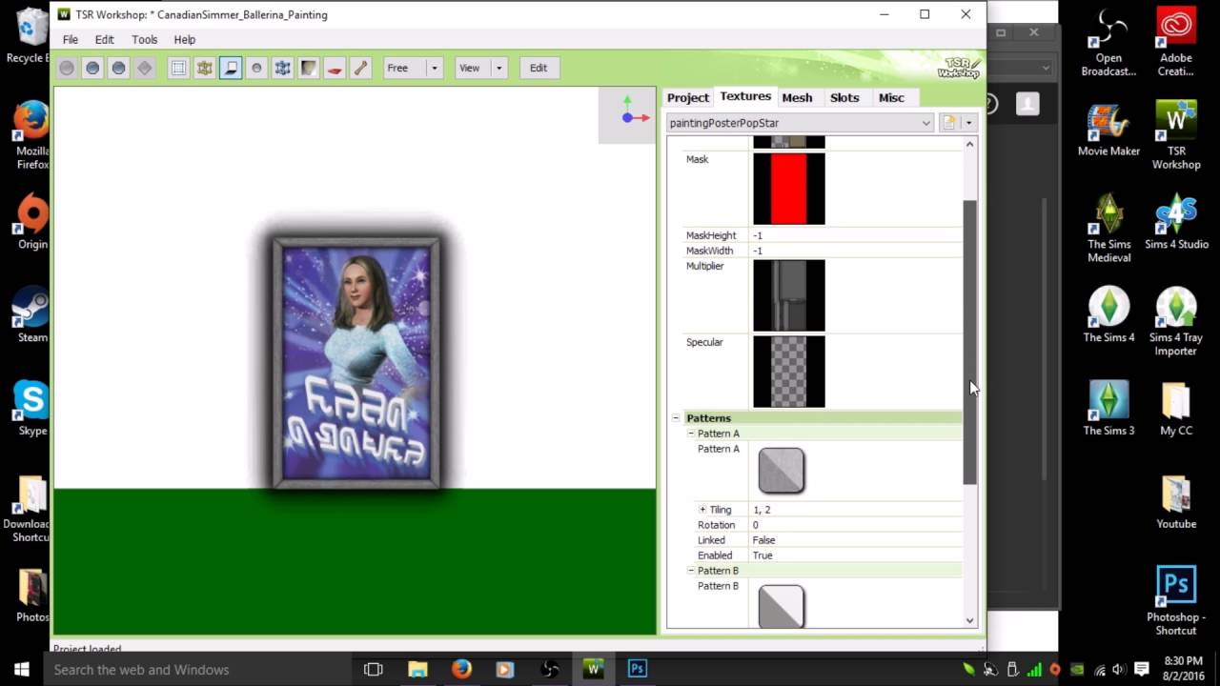This screenshot has width=1220, height=686.
Task: Click the small gray ball toolbar icon
Action: point(256,68)
